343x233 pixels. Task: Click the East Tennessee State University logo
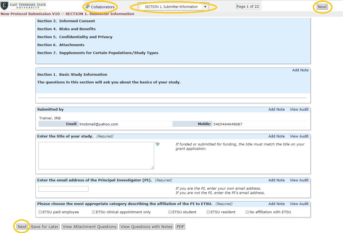(x=23, y=5)
